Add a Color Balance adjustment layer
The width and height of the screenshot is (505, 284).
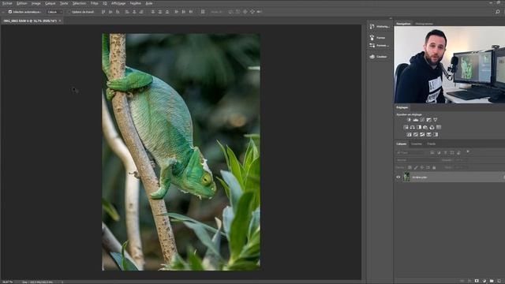click(x=412, y=127)
